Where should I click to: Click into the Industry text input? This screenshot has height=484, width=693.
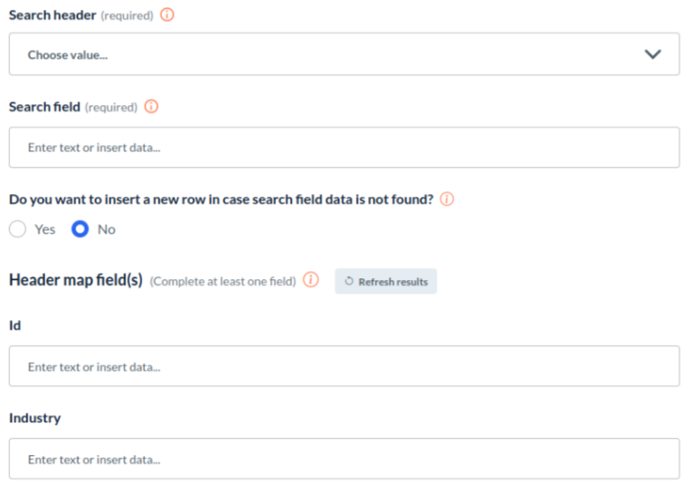344,459
